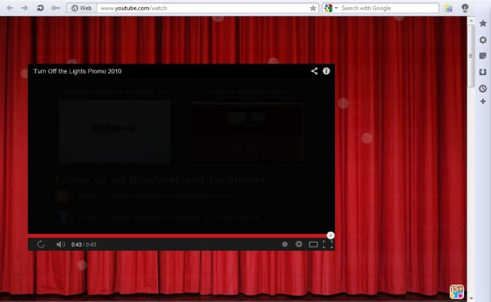Screen dimensions: 491x302
Task: Click the key (wand) icon in toolbar
Action: pos(55,8)
